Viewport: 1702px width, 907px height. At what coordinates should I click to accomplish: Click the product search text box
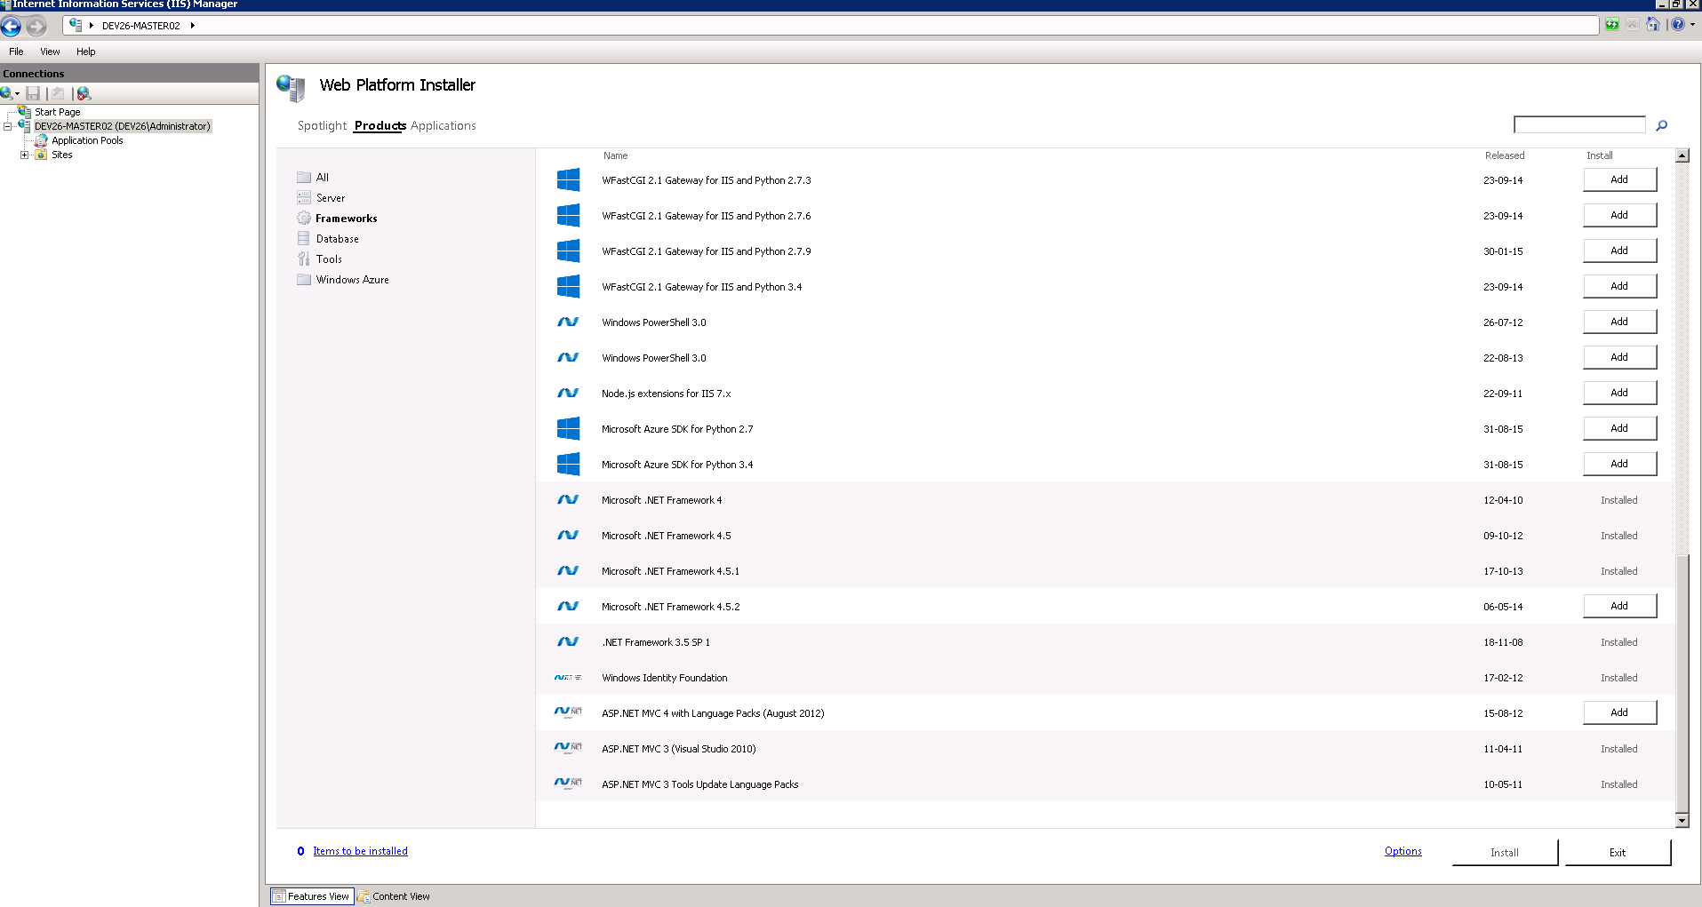[x=1579, y=124]
